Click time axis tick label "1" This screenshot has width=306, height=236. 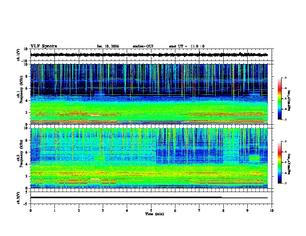54,211
